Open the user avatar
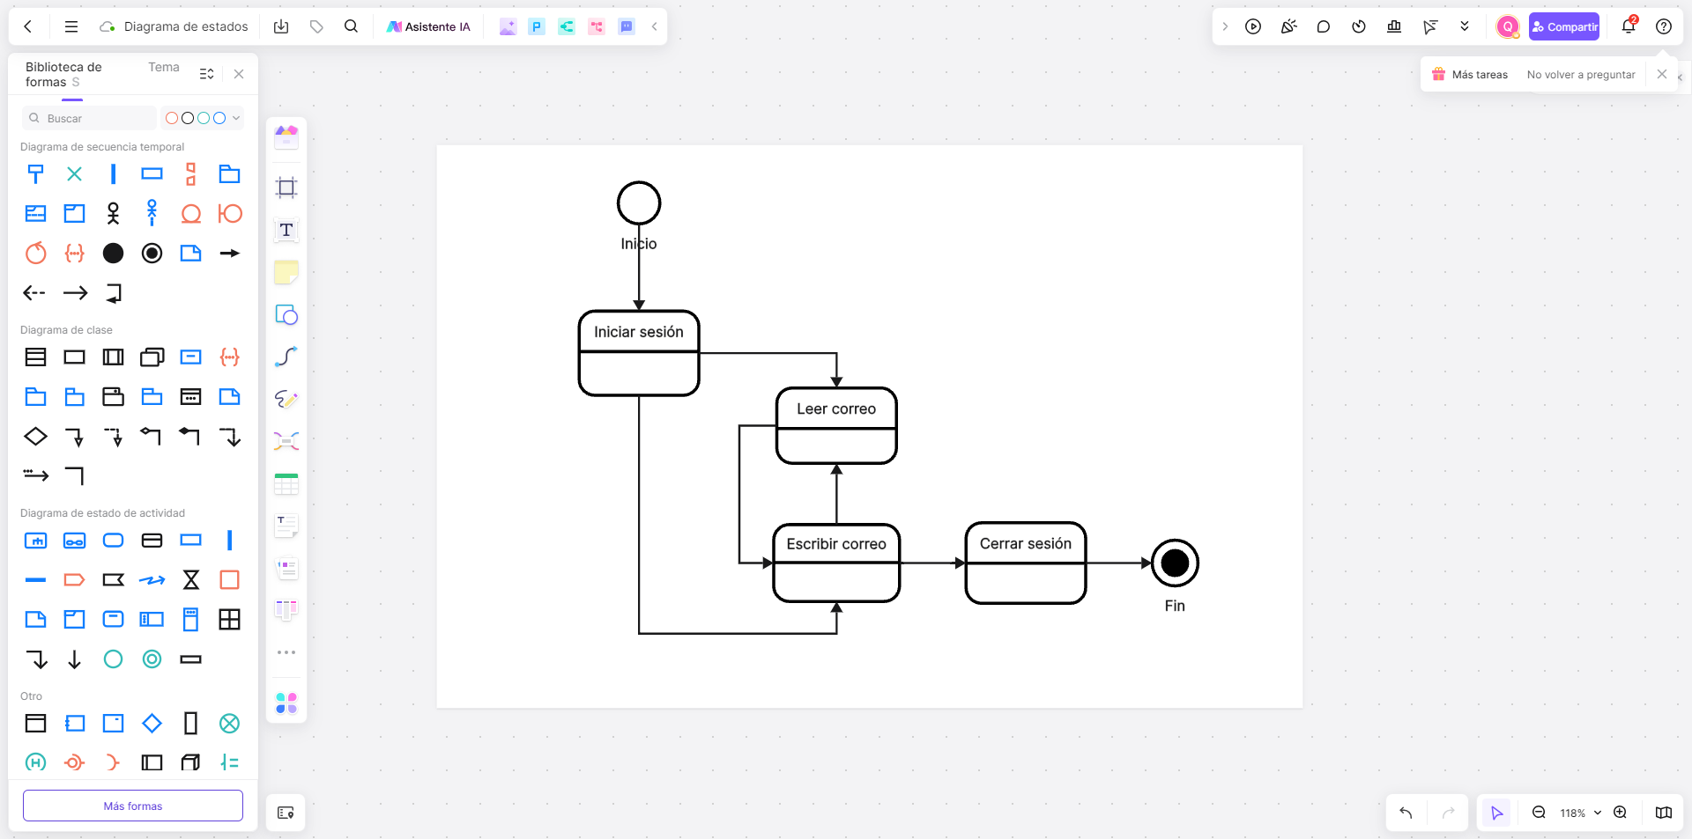 (x=1508, y=26)
